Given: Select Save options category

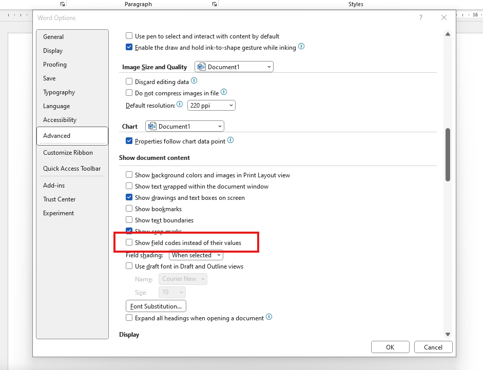Looking at the screenshot, I should click(x=72, y=78).
